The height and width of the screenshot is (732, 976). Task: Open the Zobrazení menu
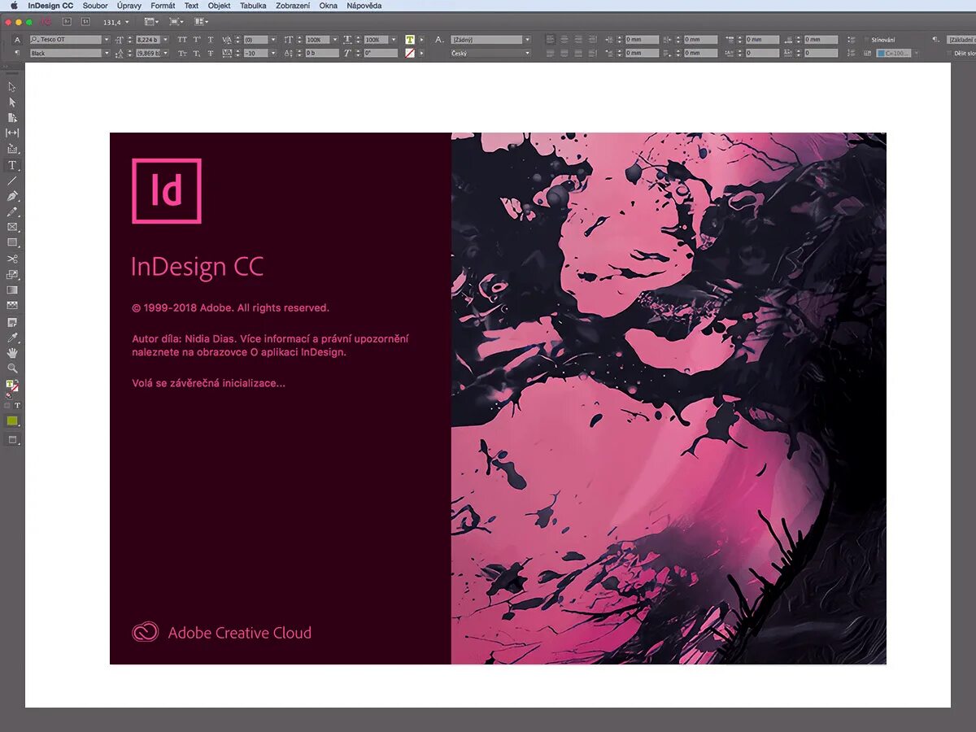click(293, 6)
